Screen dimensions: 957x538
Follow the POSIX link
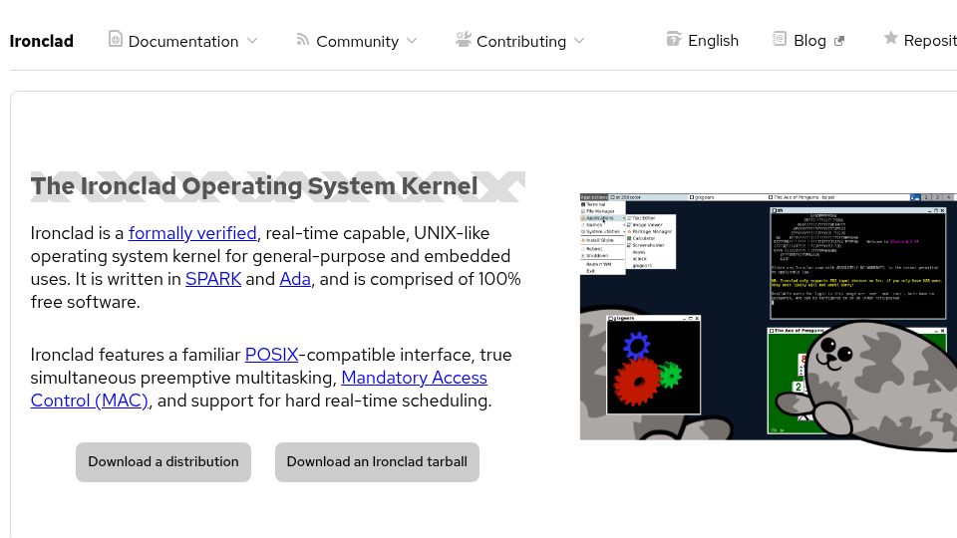pyautogui.click(x=271, y=355)
